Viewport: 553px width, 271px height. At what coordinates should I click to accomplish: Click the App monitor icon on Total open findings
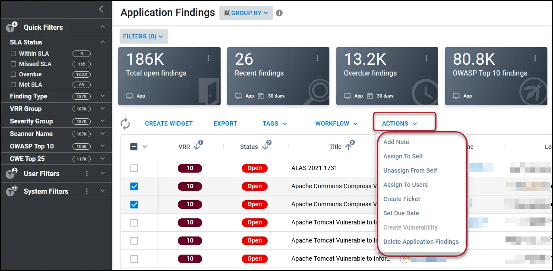coord(129,96)
